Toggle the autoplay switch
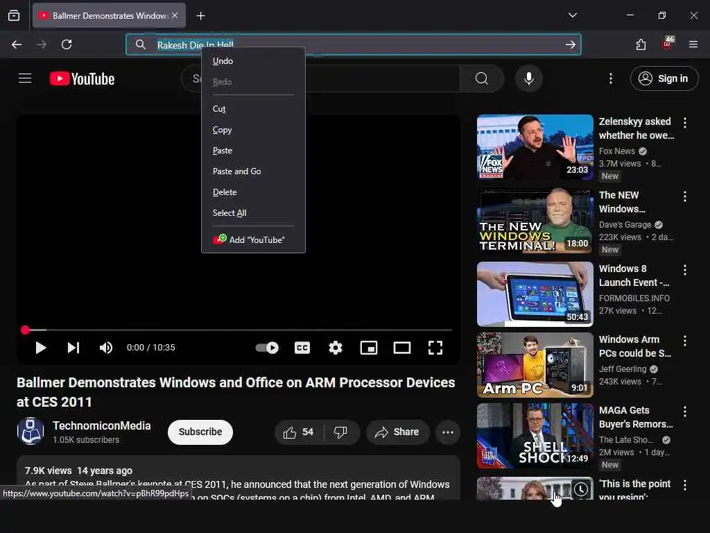The image size is (710, 533). [x=267, y=348]
